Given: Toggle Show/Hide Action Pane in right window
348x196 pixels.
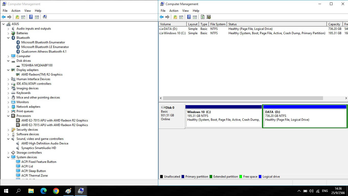Looking at the screenshot, I should pyautogui.click(x=195, y=17).
